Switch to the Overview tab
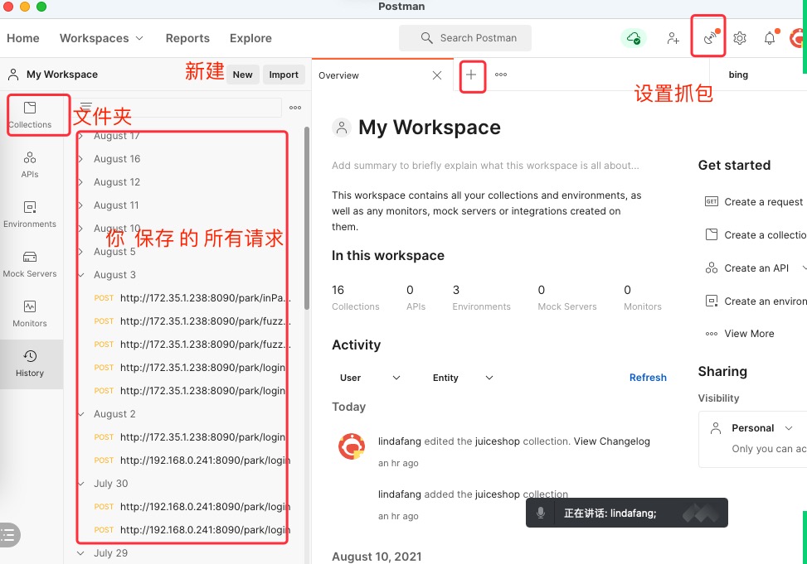The height and width of the screenshot is (564, 807). tap(338, 75)
